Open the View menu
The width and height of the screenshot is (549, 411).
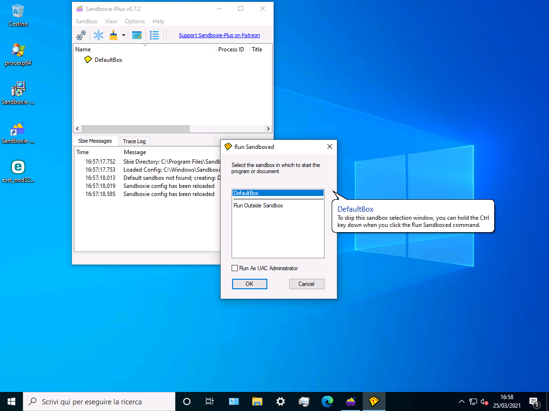pos(111,21)
